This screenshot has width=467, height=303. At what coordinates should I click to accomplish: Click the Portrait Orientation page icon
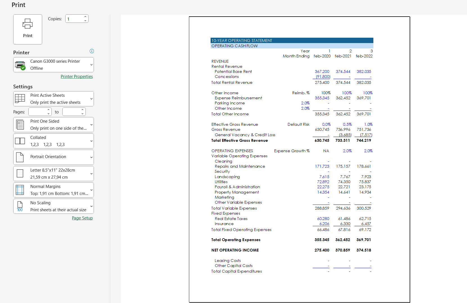[20, 157]
